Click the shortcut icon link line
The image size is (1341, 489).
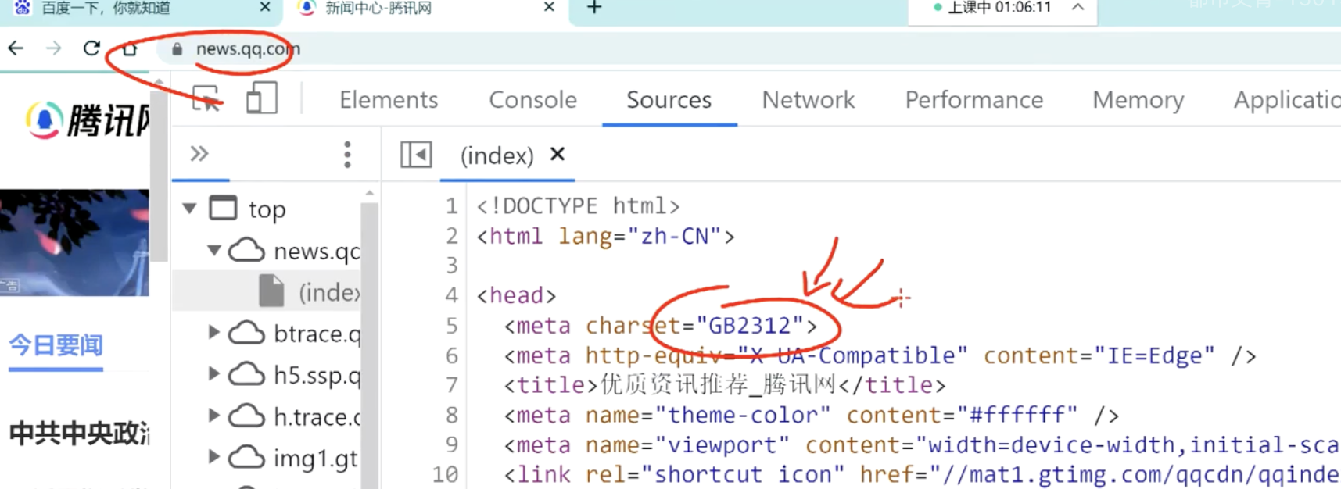921,474
